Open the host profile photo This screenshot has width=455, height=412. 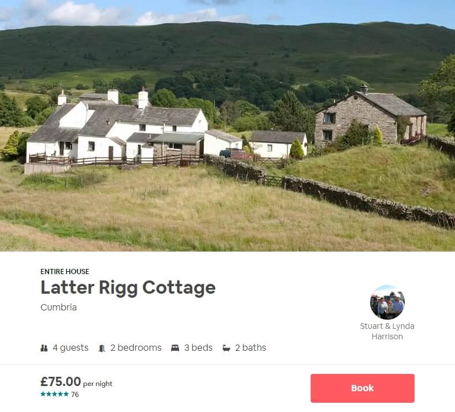387,302
